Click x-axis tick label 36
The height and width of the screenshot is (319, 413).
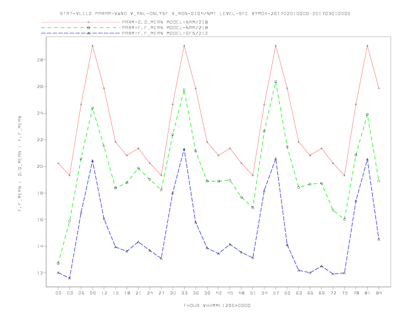point(196,293)
